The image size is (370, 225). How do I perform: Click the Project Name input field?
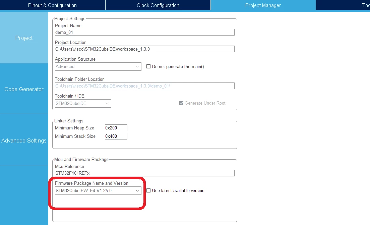point(145,32)
